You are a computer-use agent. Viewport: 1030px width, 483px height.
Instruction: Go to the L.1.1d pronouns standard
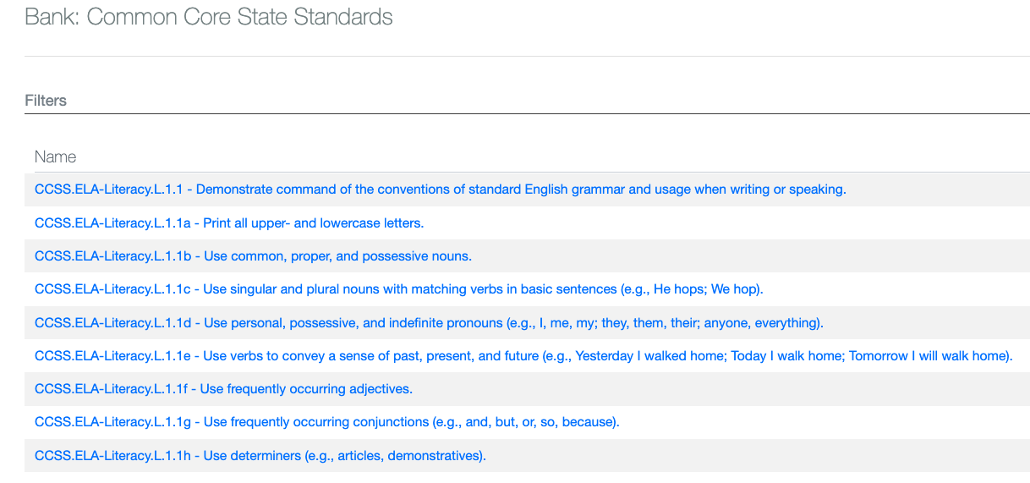point(429,322)
